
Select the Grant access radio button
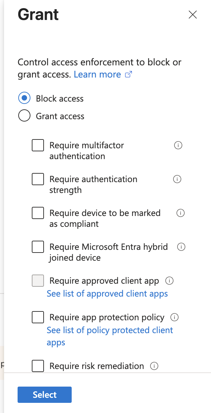tap(24, 116)
